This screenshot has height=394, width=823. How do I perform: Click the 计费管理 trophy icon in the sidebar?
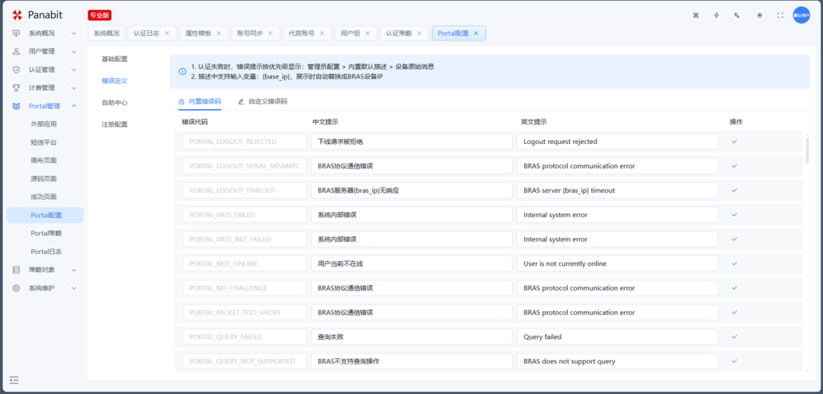pos(16,88)
